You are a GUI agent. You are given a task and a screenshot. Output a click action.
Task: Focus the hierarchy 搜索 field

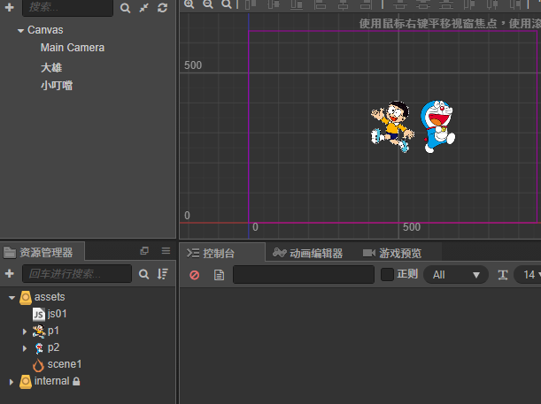[x=67, y=8]
